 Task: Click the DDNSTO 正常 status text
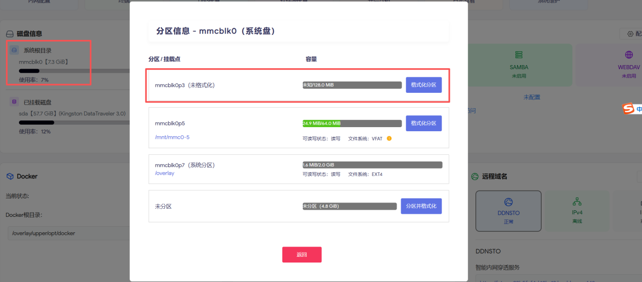pos(508,221)
